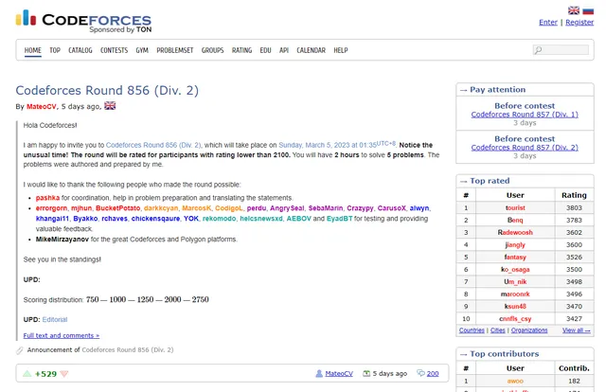Viewport: 606px width, 392px height.
Task: Downvote the post with red triangle
Action: pyautogui.click(x=64, y=373)
